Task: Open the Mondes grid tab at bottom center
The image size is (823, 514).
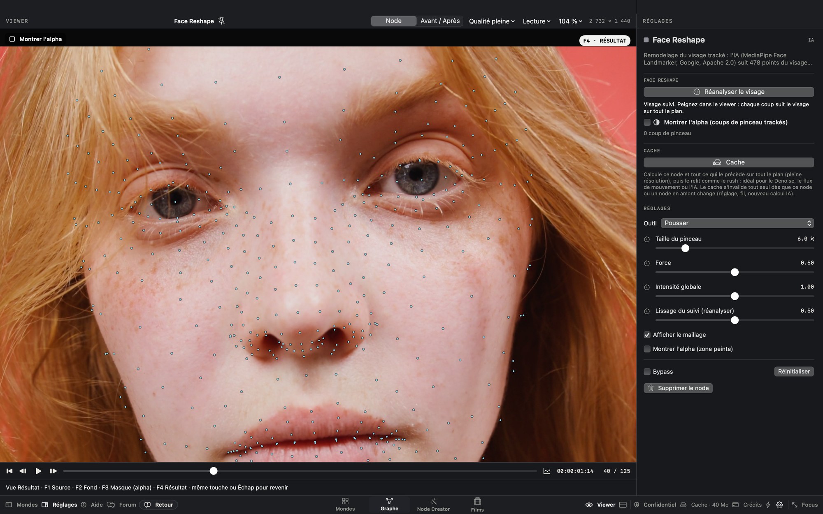Action: click(x=345, y=505)
